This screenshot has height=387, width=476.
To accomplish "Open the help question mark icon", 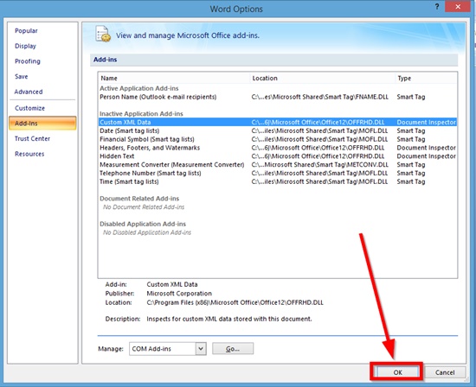I will (x=436, y=7).
